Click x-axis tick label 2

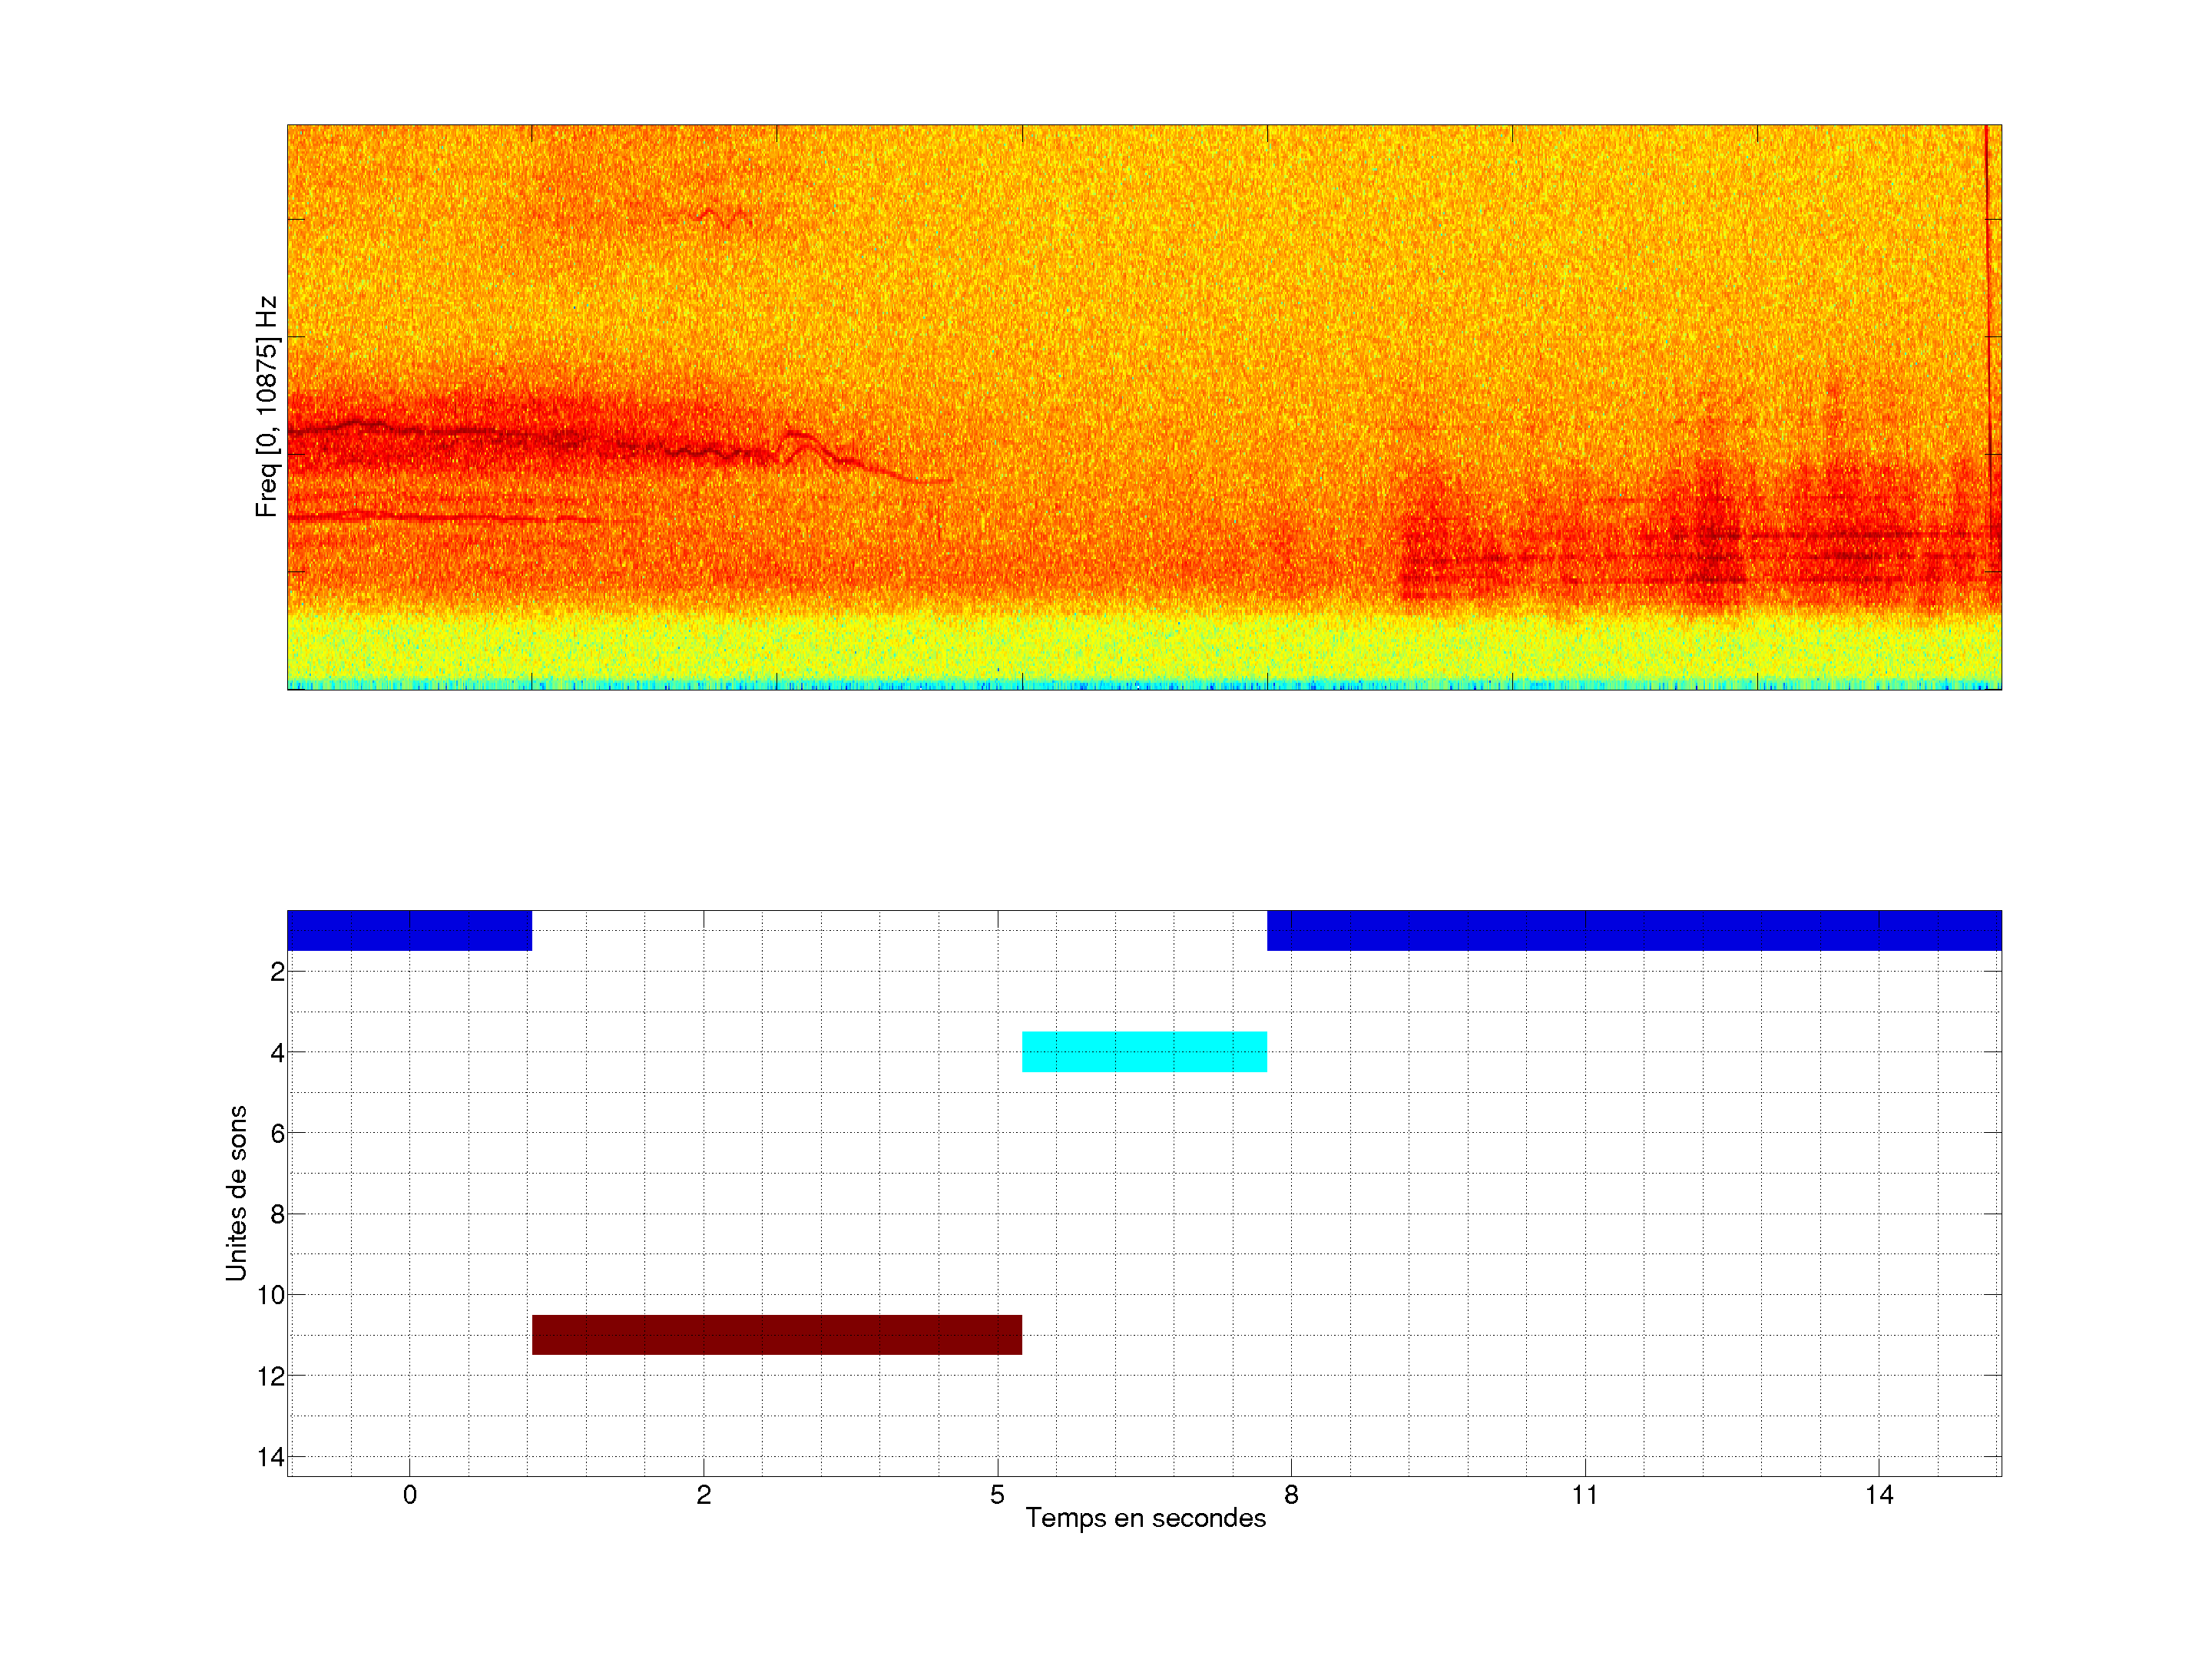tap(703, 1495)
